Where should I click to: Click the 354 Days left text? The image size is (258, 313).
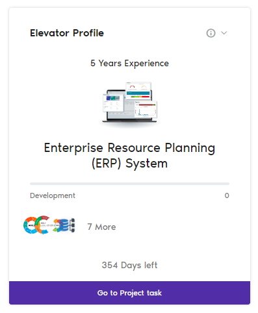click(x=129, y=265)
